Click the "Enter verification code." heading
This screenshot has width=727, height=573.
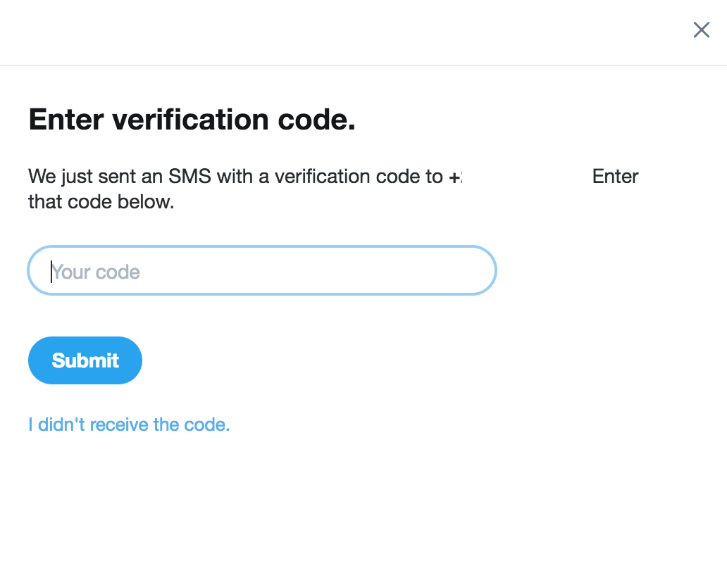[x=192, y=120]
